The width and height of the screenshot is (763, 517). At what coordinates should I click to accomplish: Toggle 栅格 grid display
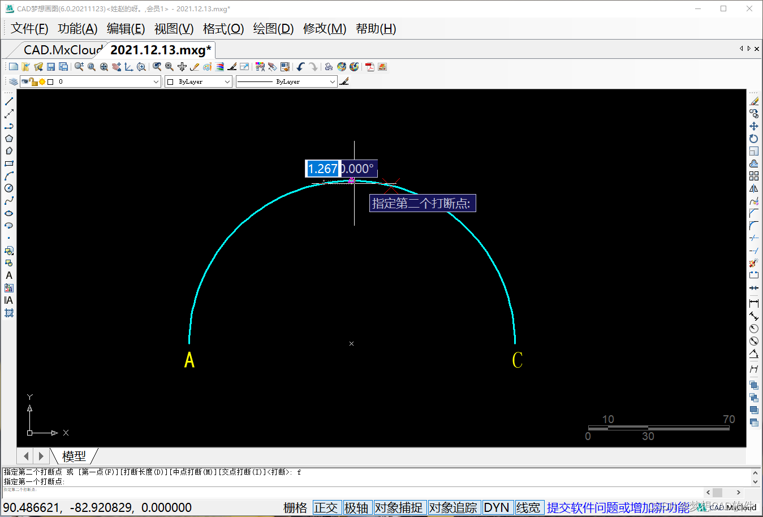pos(295,507)
